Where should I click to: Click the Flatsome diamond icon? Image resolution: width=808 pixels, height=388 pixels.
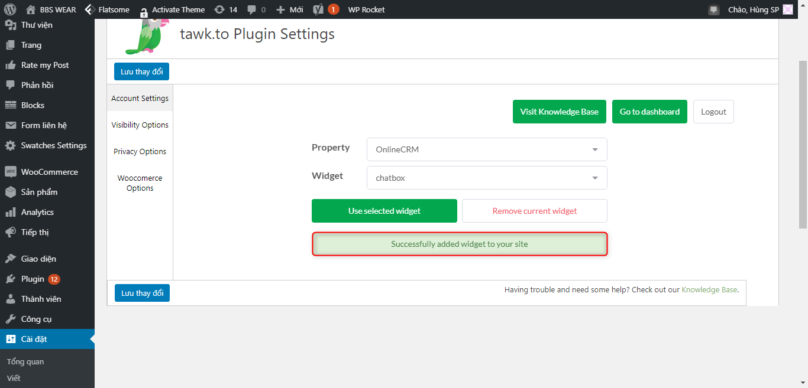89,9
